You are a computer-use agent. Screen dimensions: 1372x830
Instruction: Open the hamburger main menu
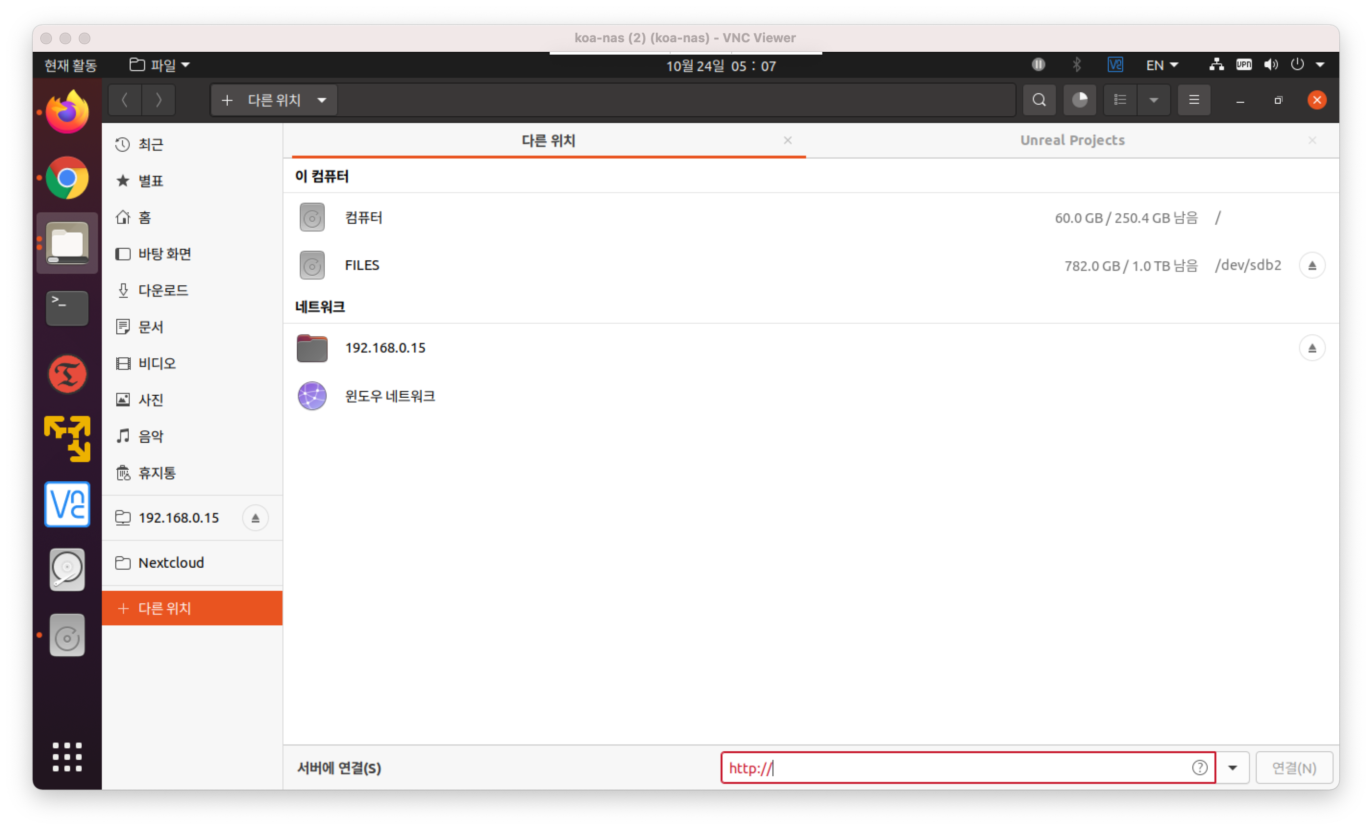pos(1194,100)
